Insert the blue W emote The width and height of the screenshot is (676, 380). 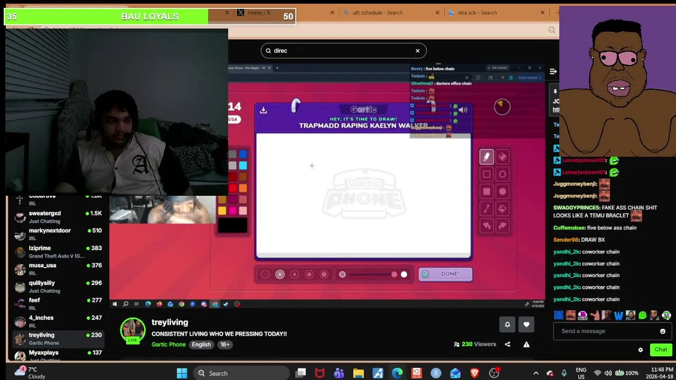click(x=618, y=316)
